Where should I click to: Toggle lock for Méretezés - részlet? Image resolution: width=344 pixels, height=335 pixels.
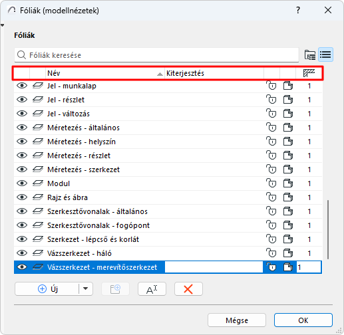click(x=271, y=156)
